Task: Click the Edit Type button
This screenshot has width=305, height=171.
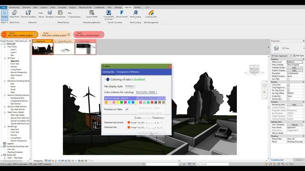Action: pyautogui.click(x=298, y=56)
